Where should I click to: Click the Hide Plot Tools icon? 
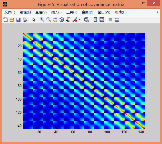point(111,20)
